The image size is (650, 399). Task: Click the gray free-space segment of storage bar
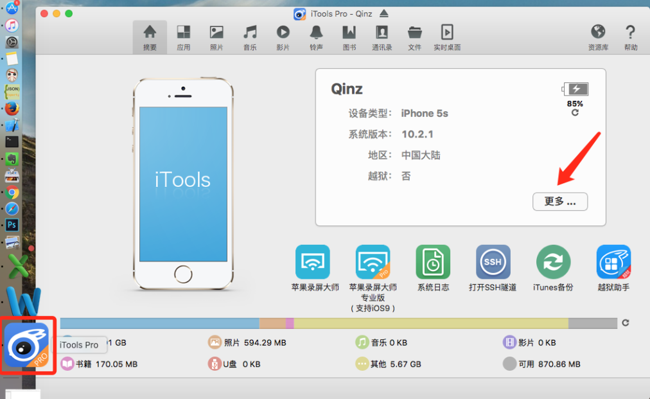[x=593, y=323]
